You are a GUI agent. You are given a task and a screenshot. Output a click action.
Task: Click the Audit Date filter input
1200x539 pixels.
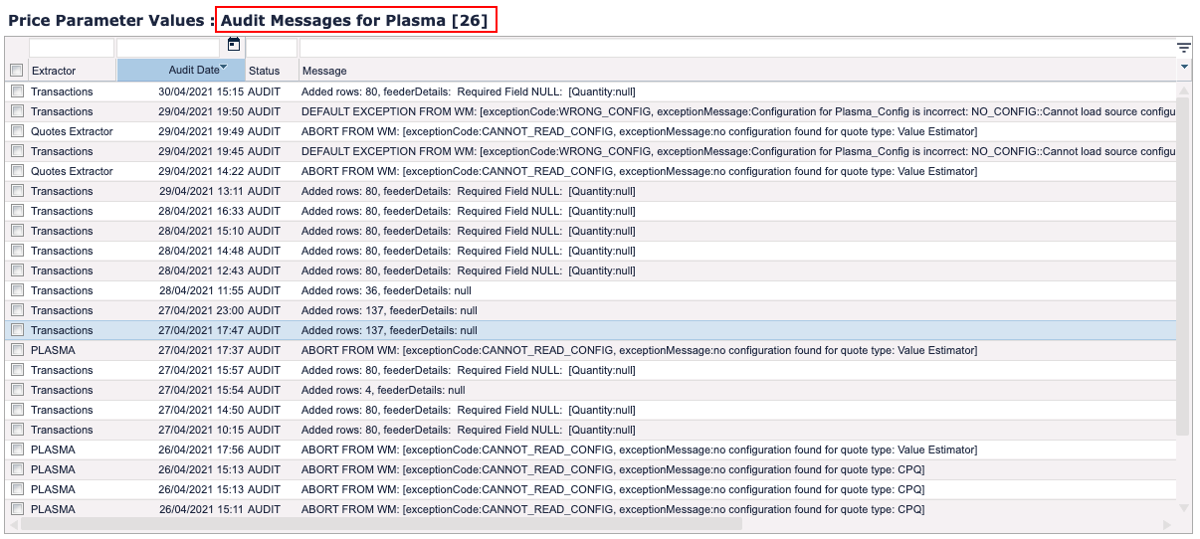168,48
